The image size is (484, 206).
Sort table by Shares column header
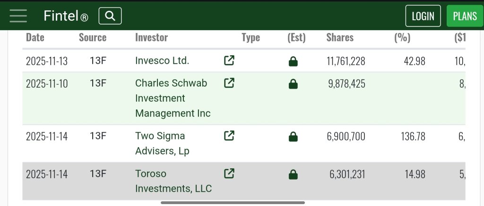coord(340,38)
